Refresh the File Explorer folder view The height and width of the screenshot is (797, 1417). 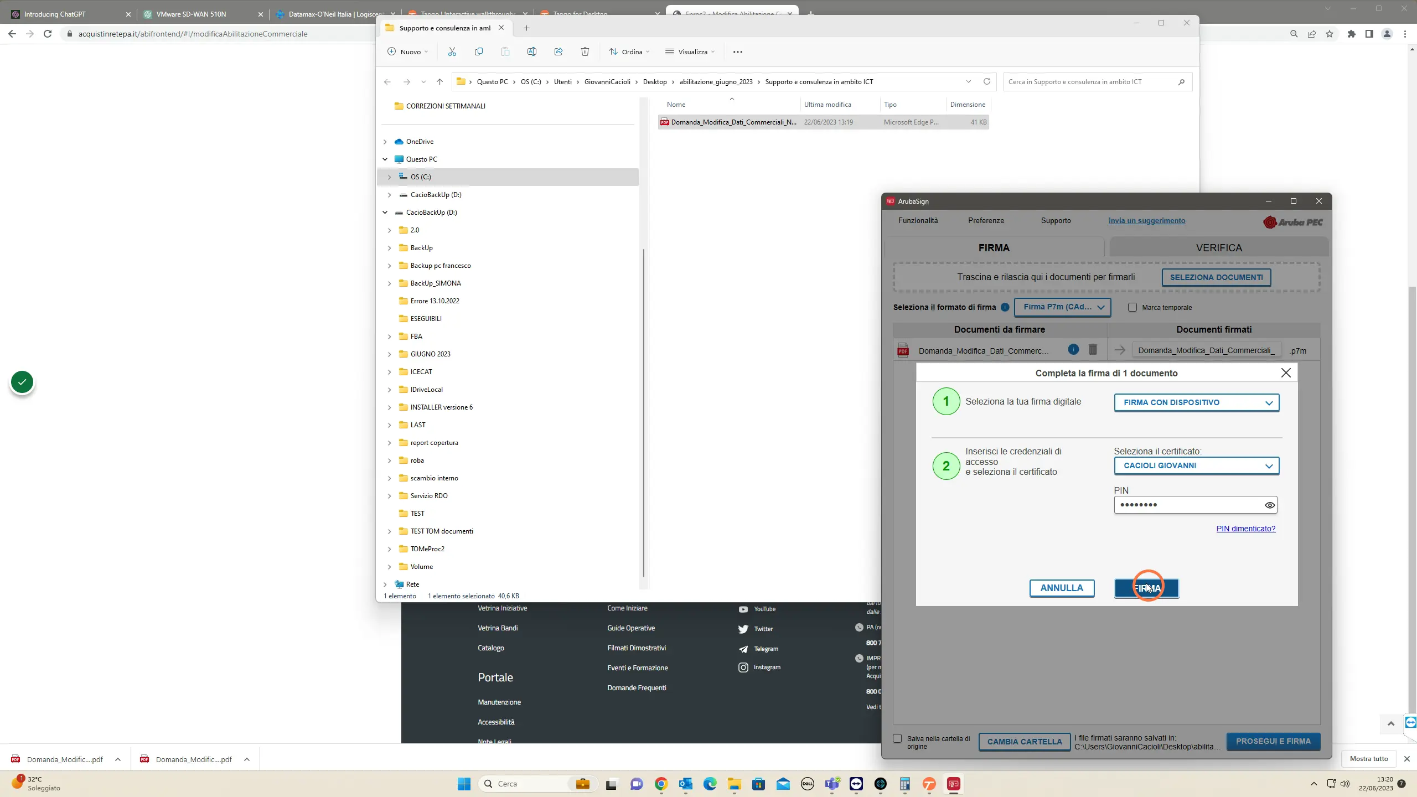pos(986,81)
